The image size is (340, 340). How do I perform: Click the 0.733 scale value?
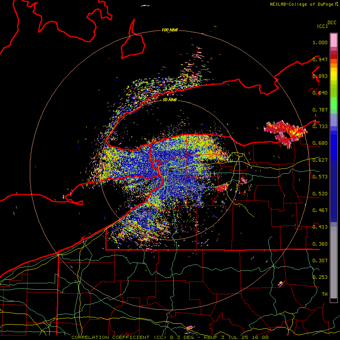point(320,127)
